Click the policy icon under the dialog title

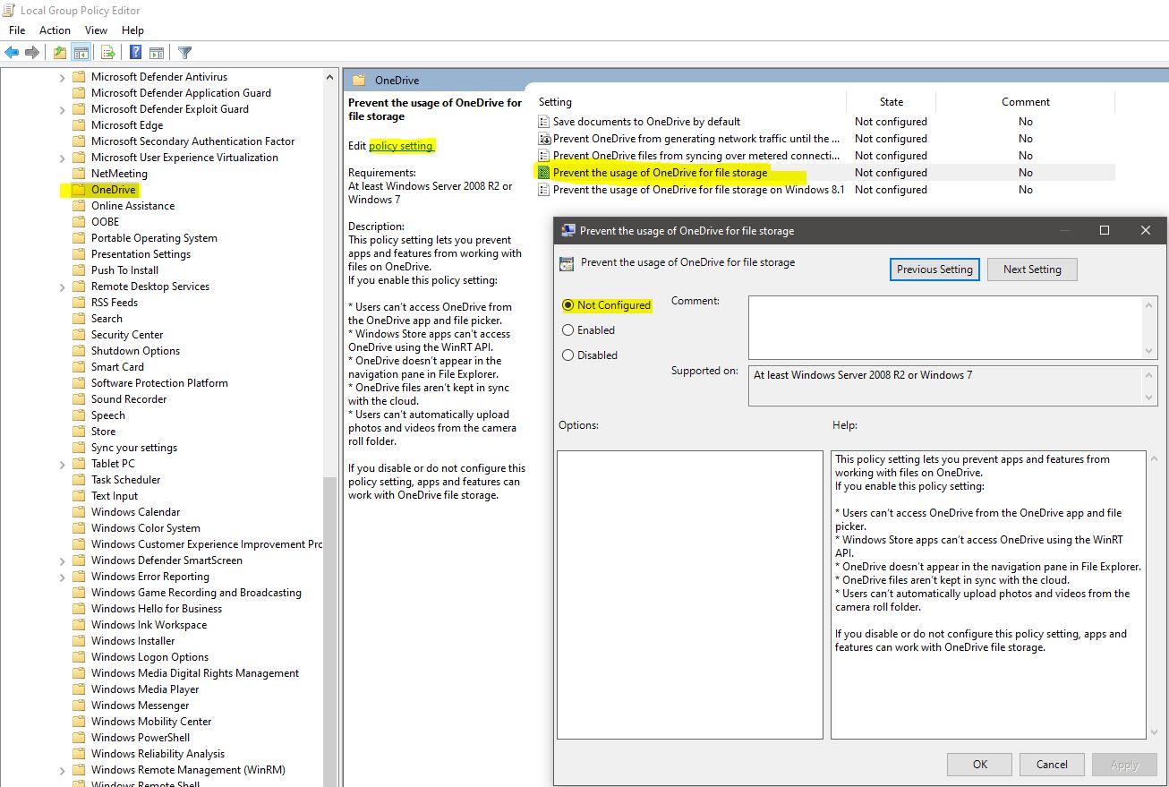(567, 264)
